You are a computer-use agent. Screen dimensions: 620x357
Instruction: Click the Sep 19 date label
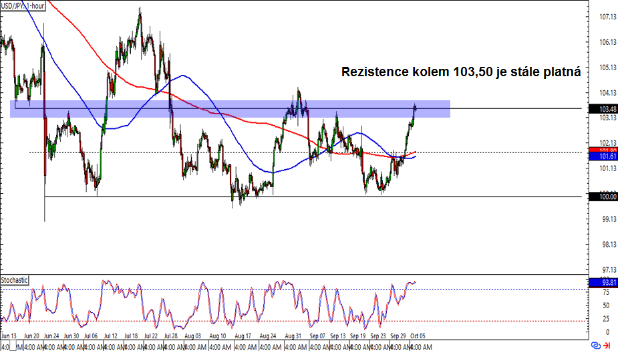click(358, 336)
